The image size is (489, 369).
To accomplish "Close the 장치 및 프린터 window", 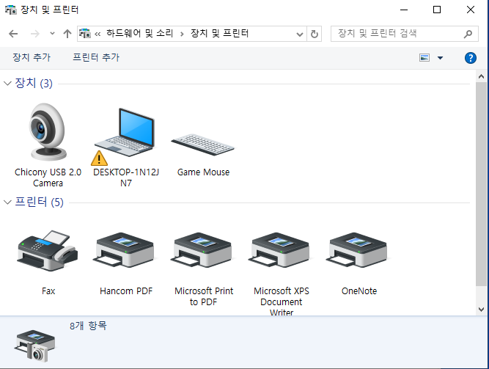I will click(471, 10).
